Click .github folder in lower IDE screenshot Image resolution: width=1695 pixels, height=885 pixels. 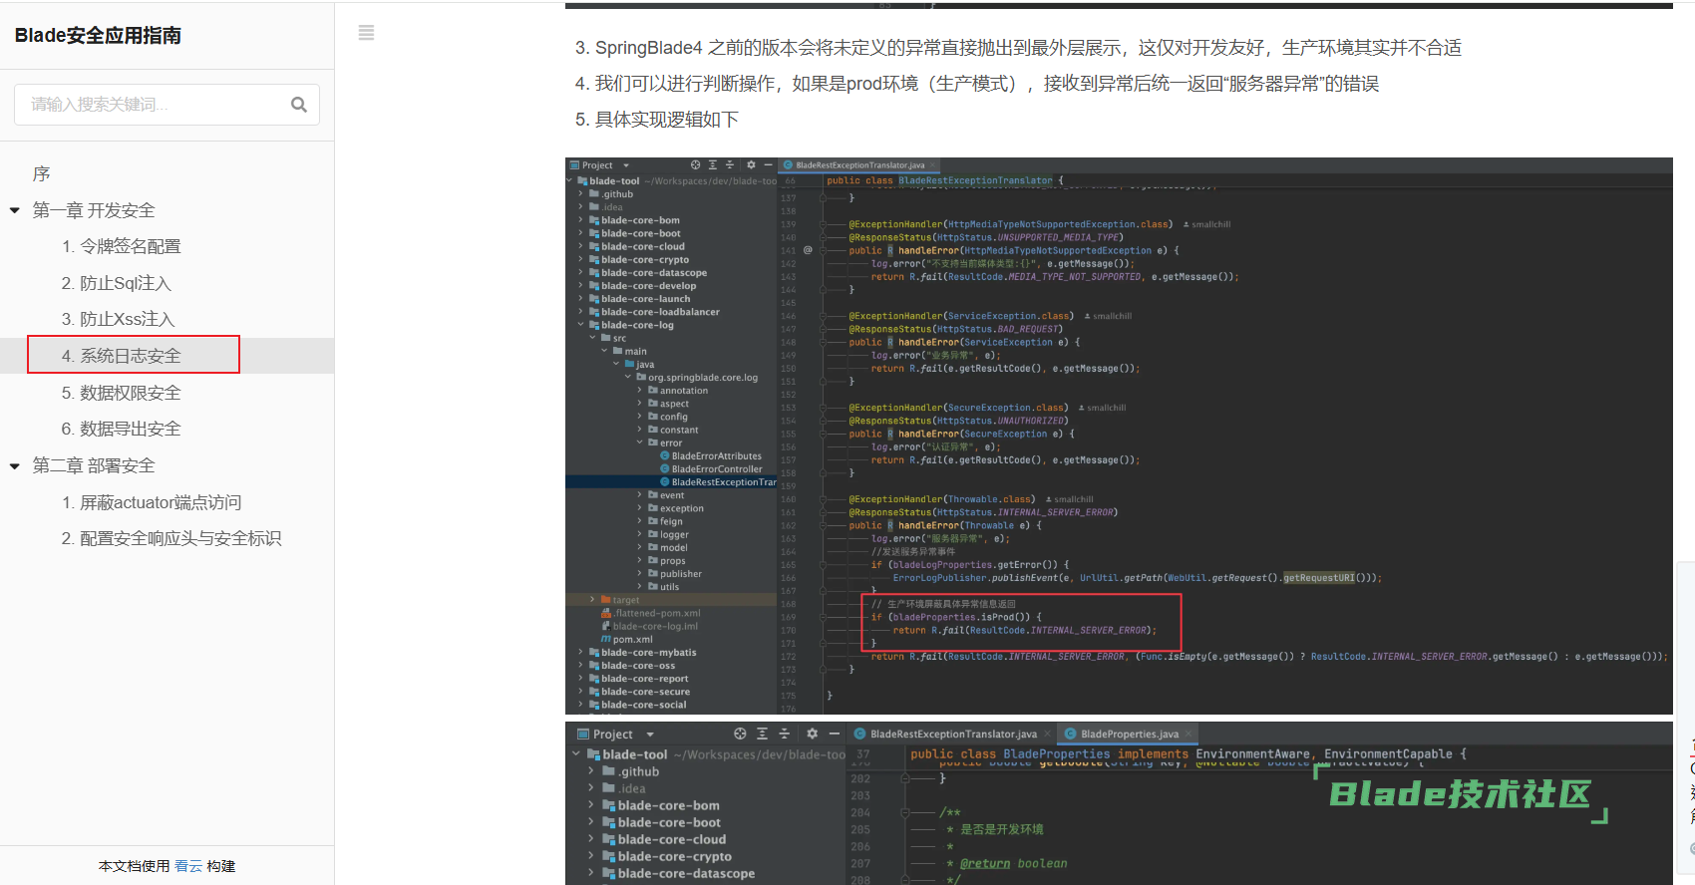tap(638, 771)
